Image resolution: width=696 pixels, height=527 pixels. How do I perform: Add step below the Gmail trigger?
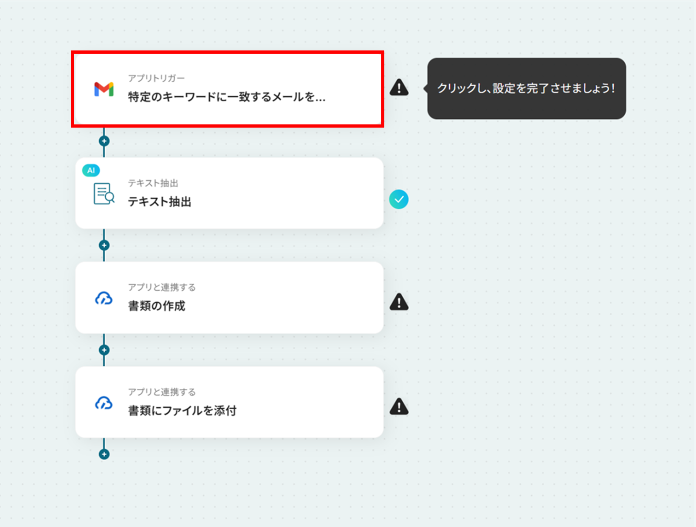(x=104, y=141)
